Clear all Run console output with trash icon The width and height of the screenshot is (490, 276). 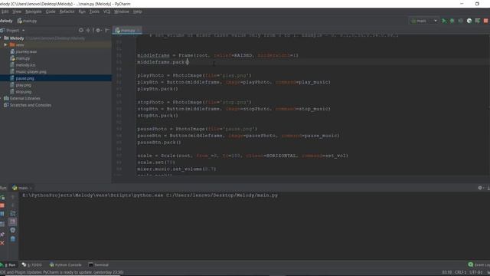(x=13, y=238)
